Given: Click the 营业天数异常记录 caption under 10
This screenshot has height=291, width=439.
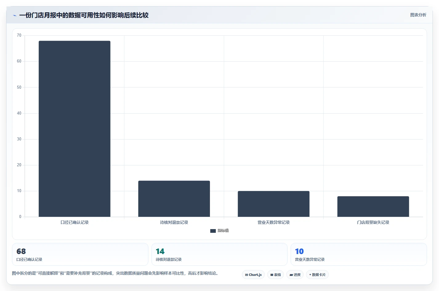Looking at the screenshot, I should (310, 260).
